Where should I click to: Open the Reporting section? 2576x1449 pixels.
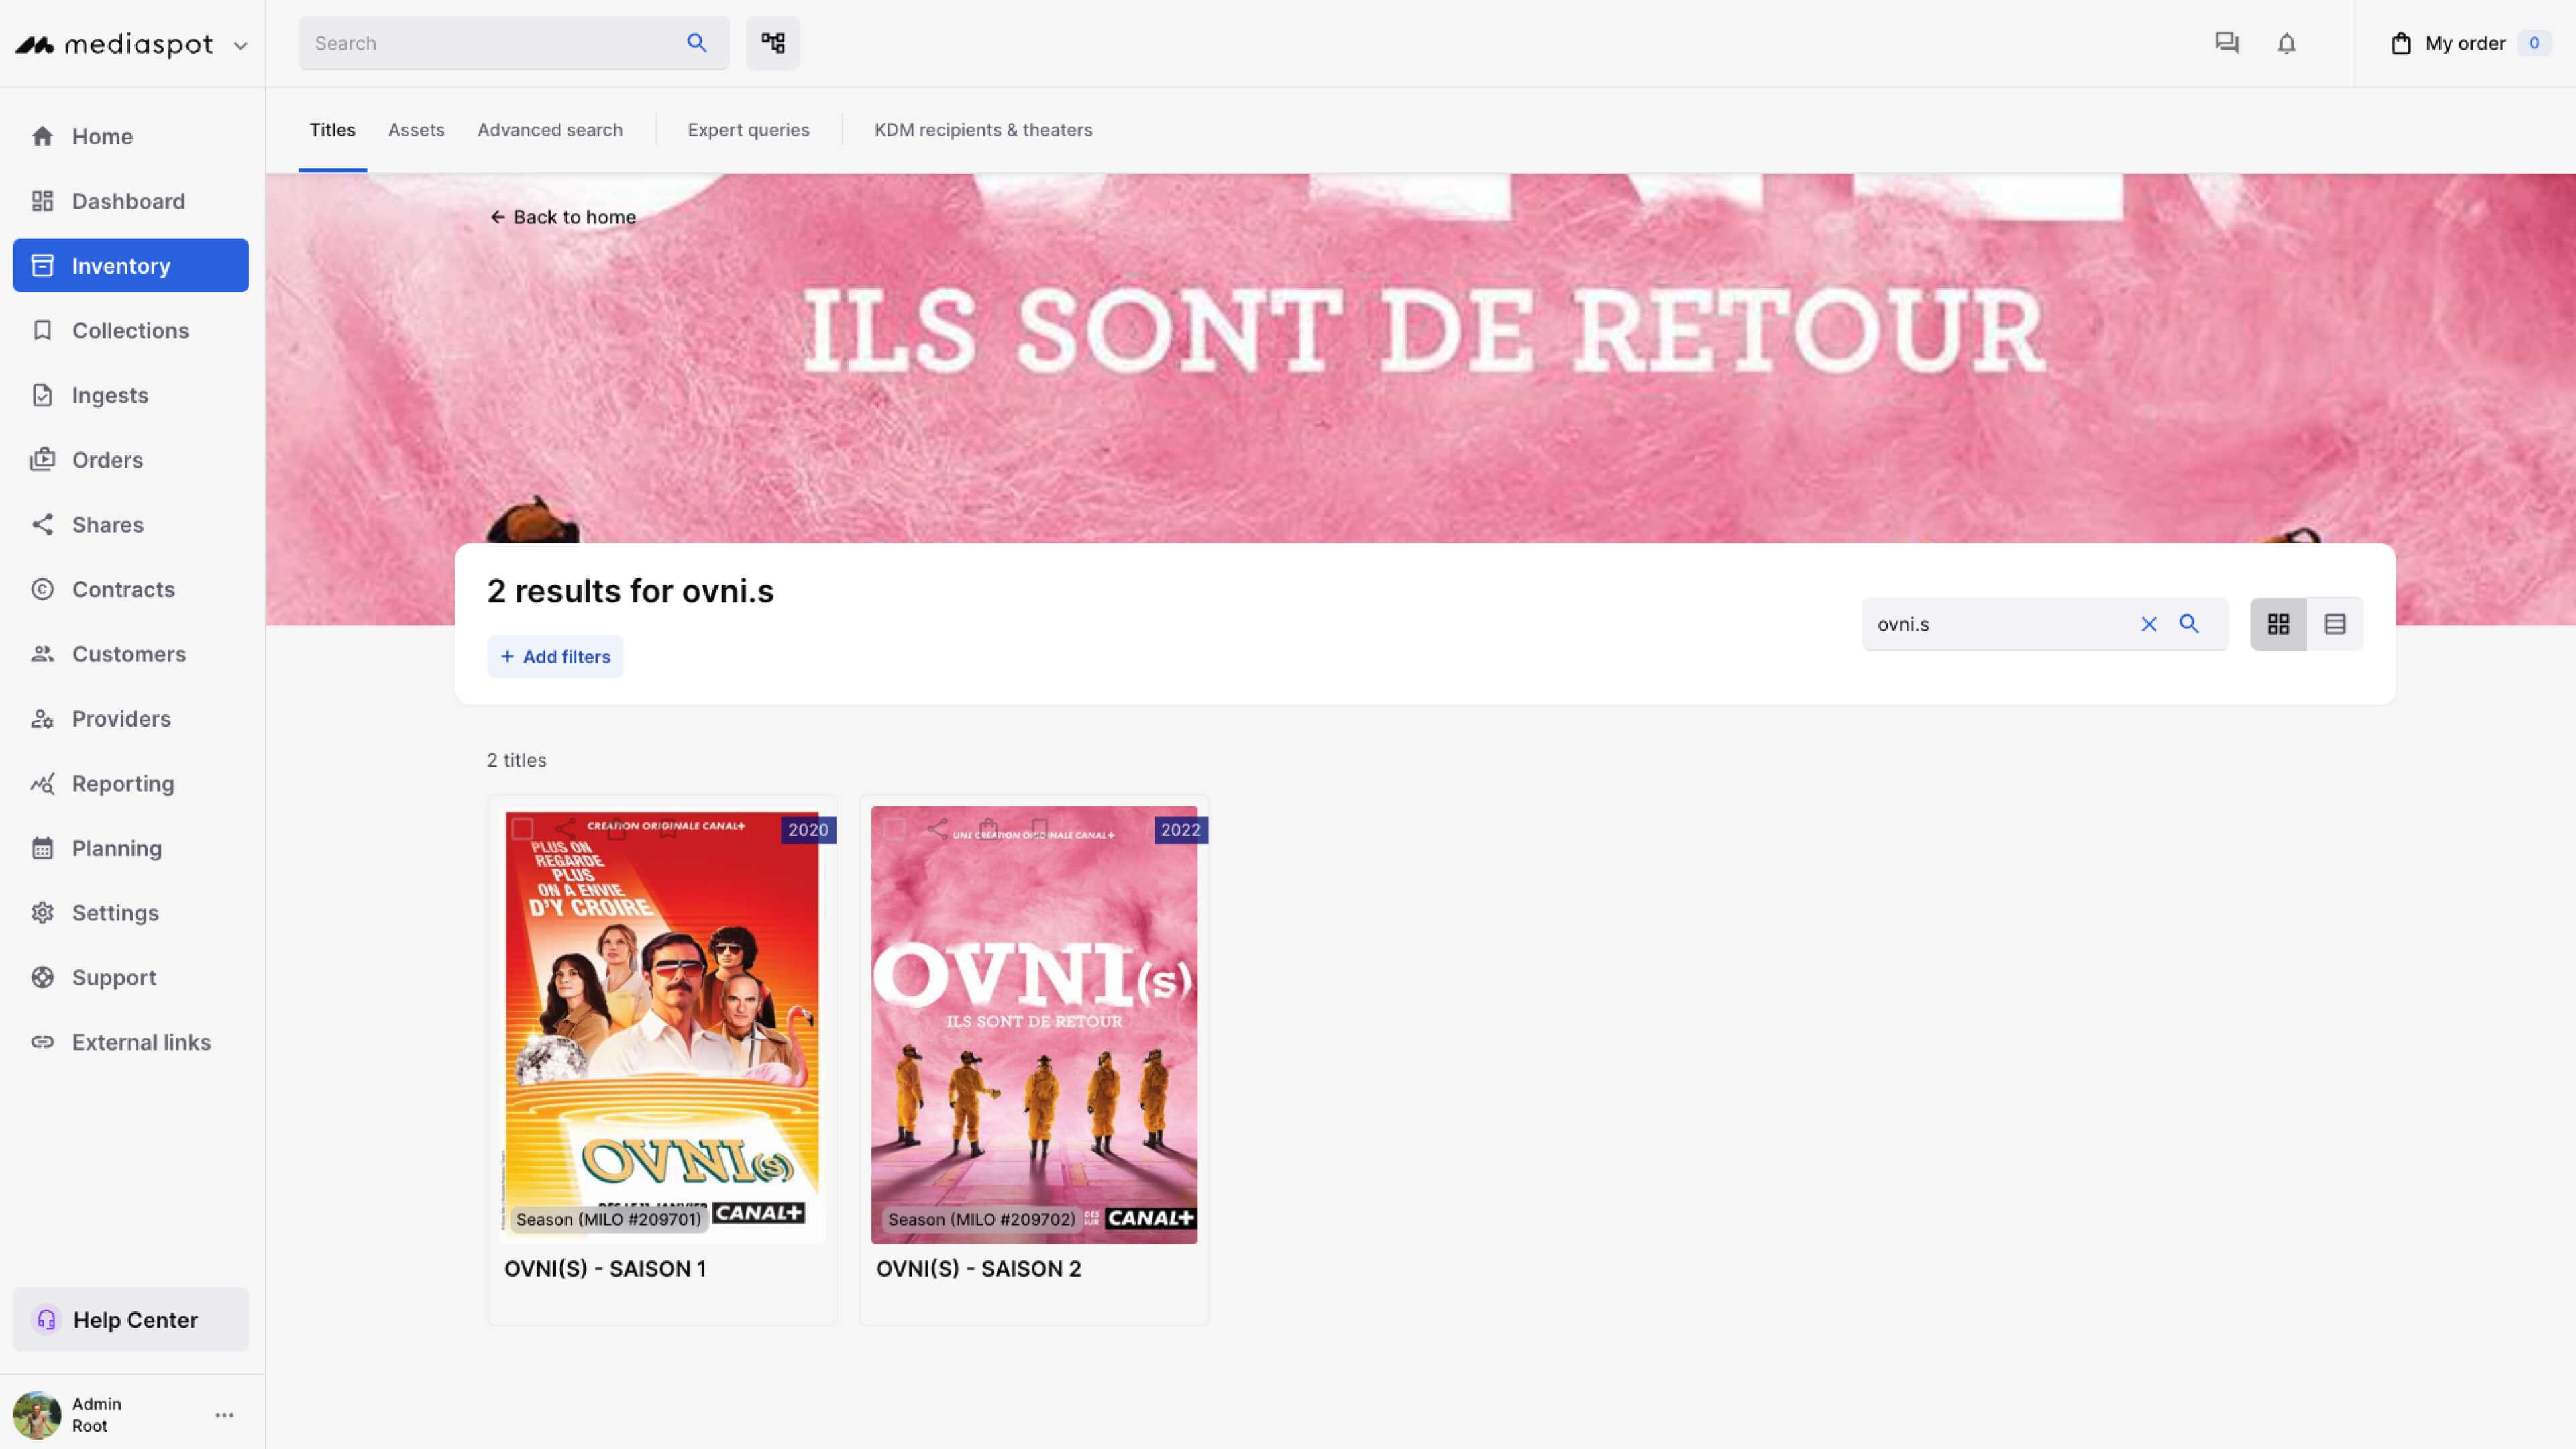point(130,783)
